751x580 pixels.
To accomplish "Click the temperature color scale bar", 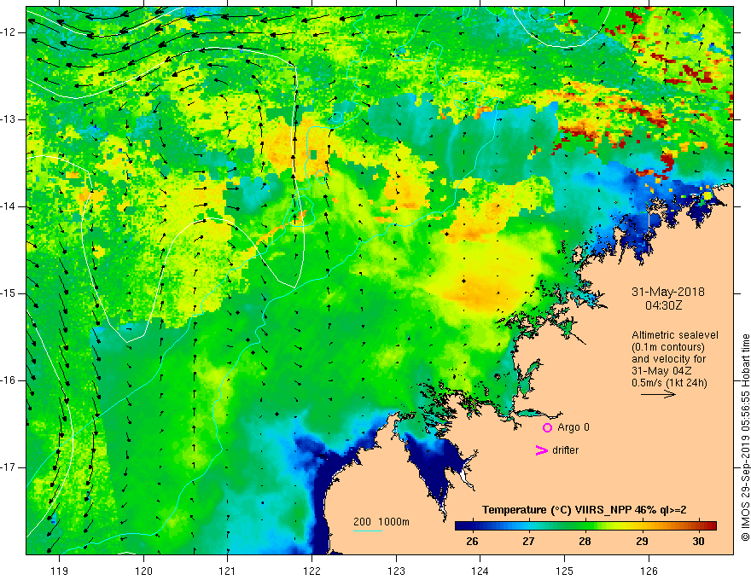I will [x=585, y=525].
